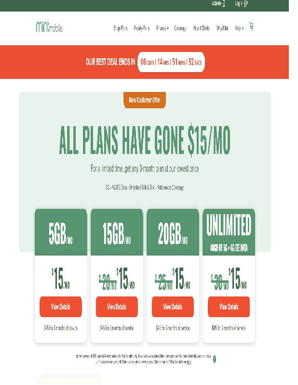
Task: Click the 'here' link in the disclaimer
Action: tap(189, 361)
